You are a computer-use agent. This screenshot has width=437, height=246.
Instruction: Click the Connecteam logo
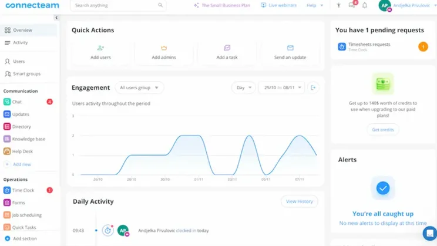click(x=32, y=5)
